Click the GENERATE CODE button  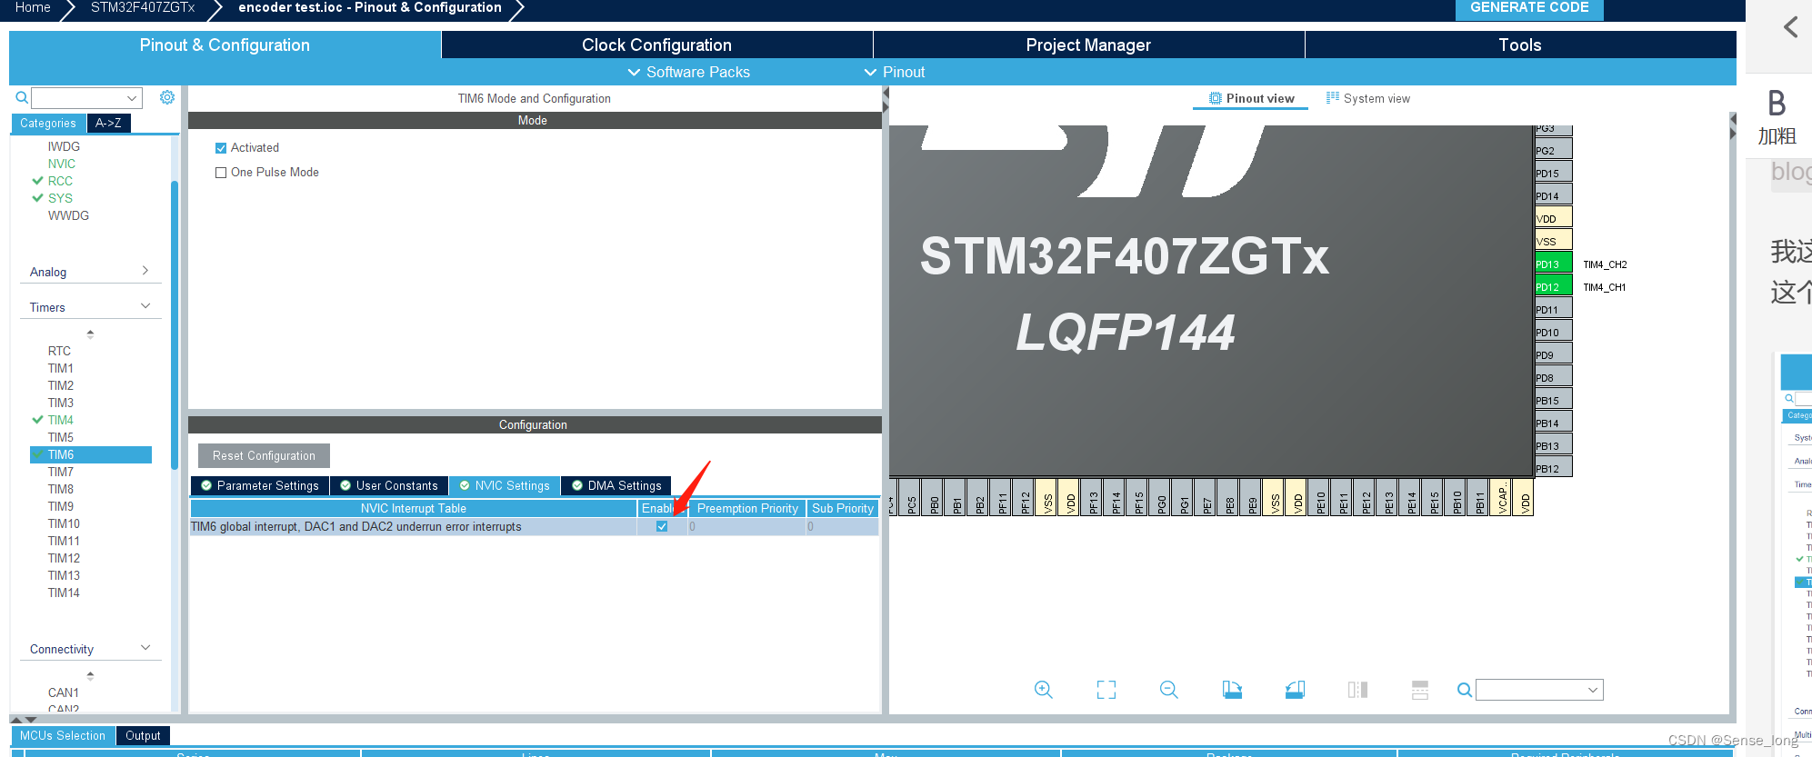coord(1529,8)
